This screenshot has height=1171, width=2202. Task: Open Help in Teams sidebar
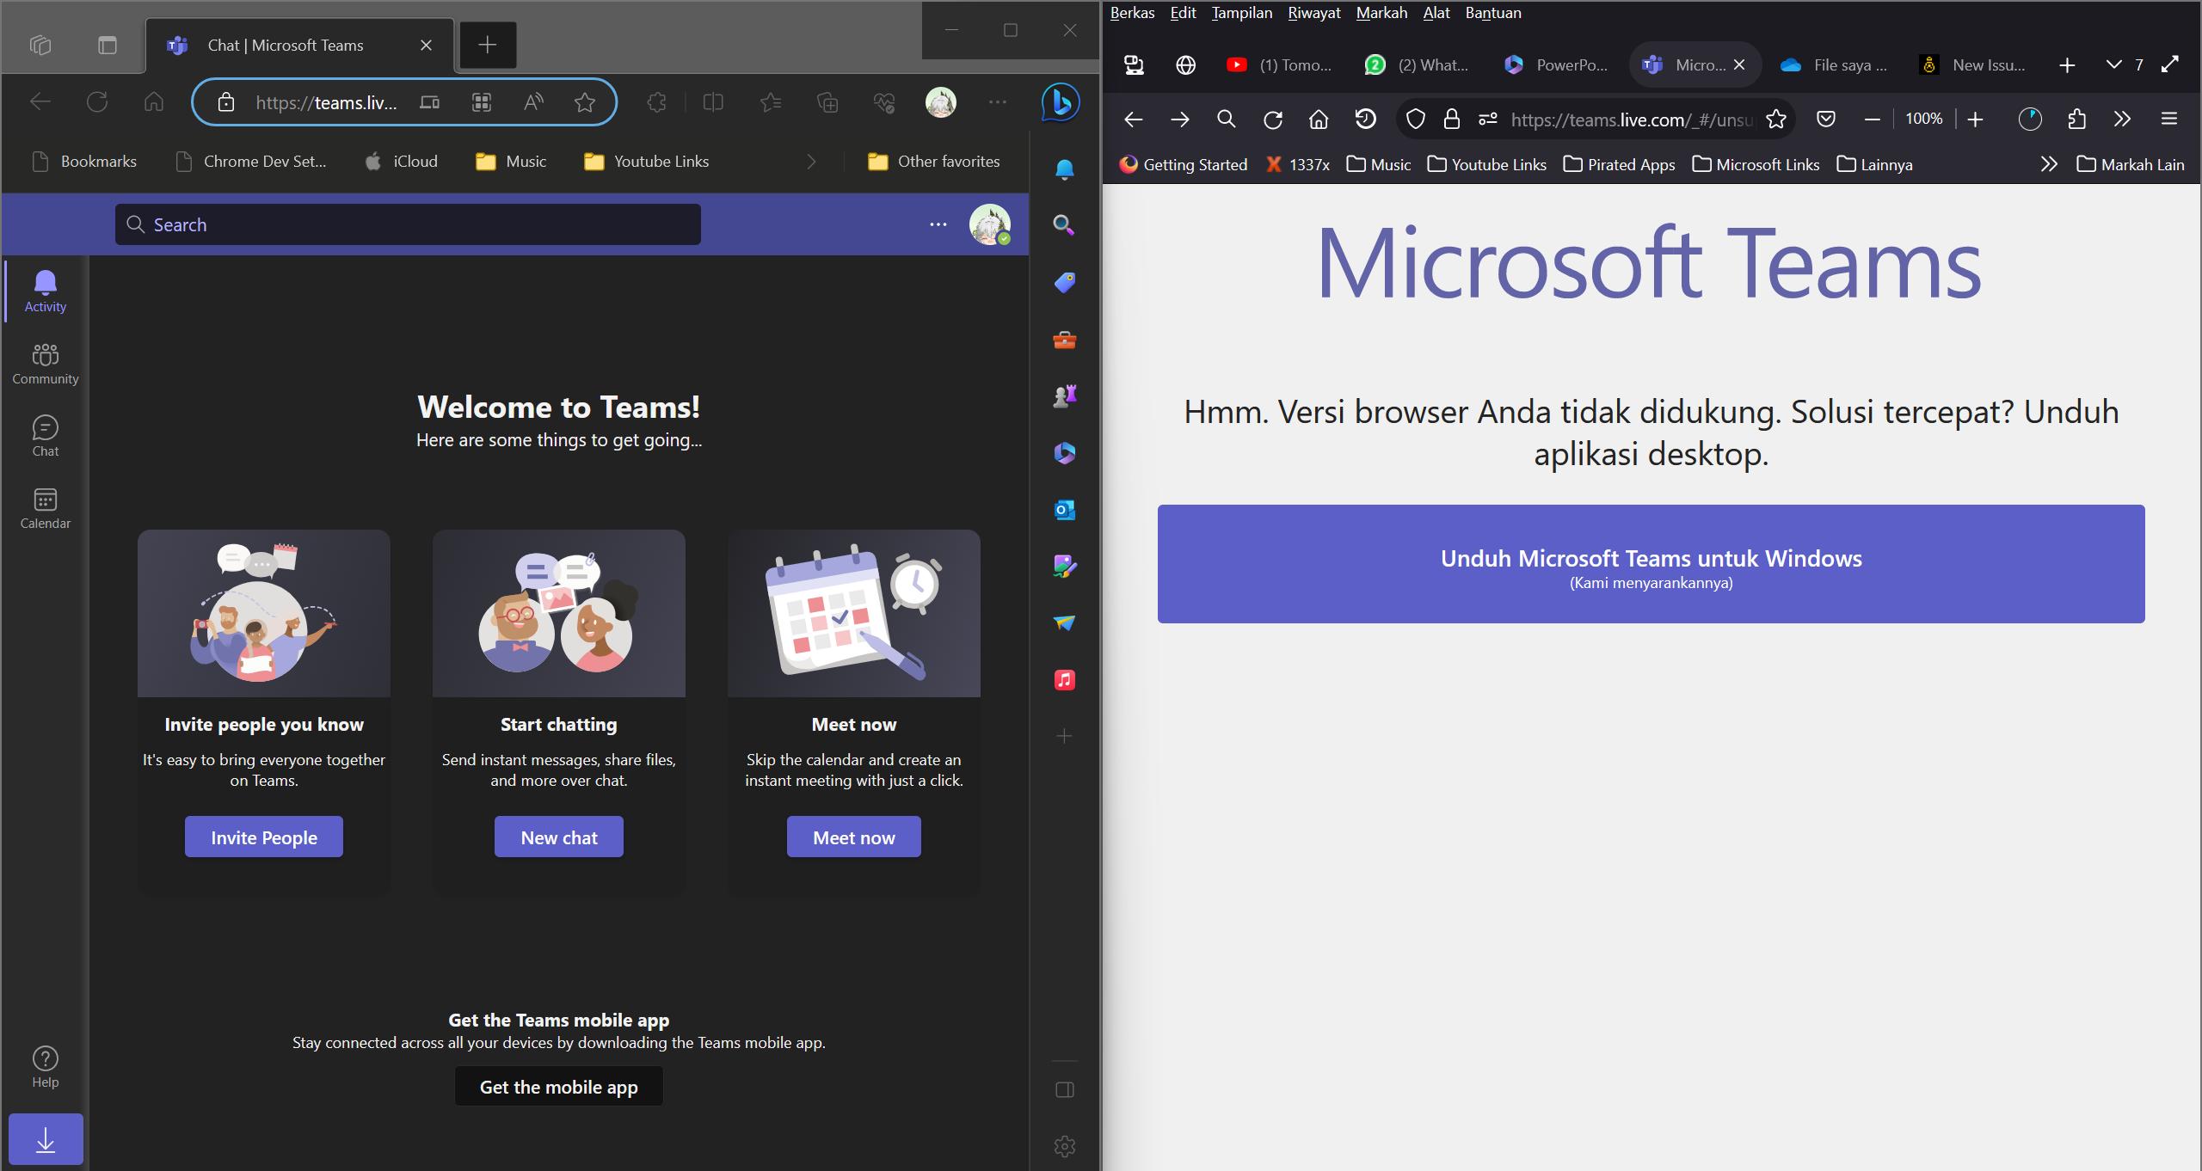[45, 1067]
